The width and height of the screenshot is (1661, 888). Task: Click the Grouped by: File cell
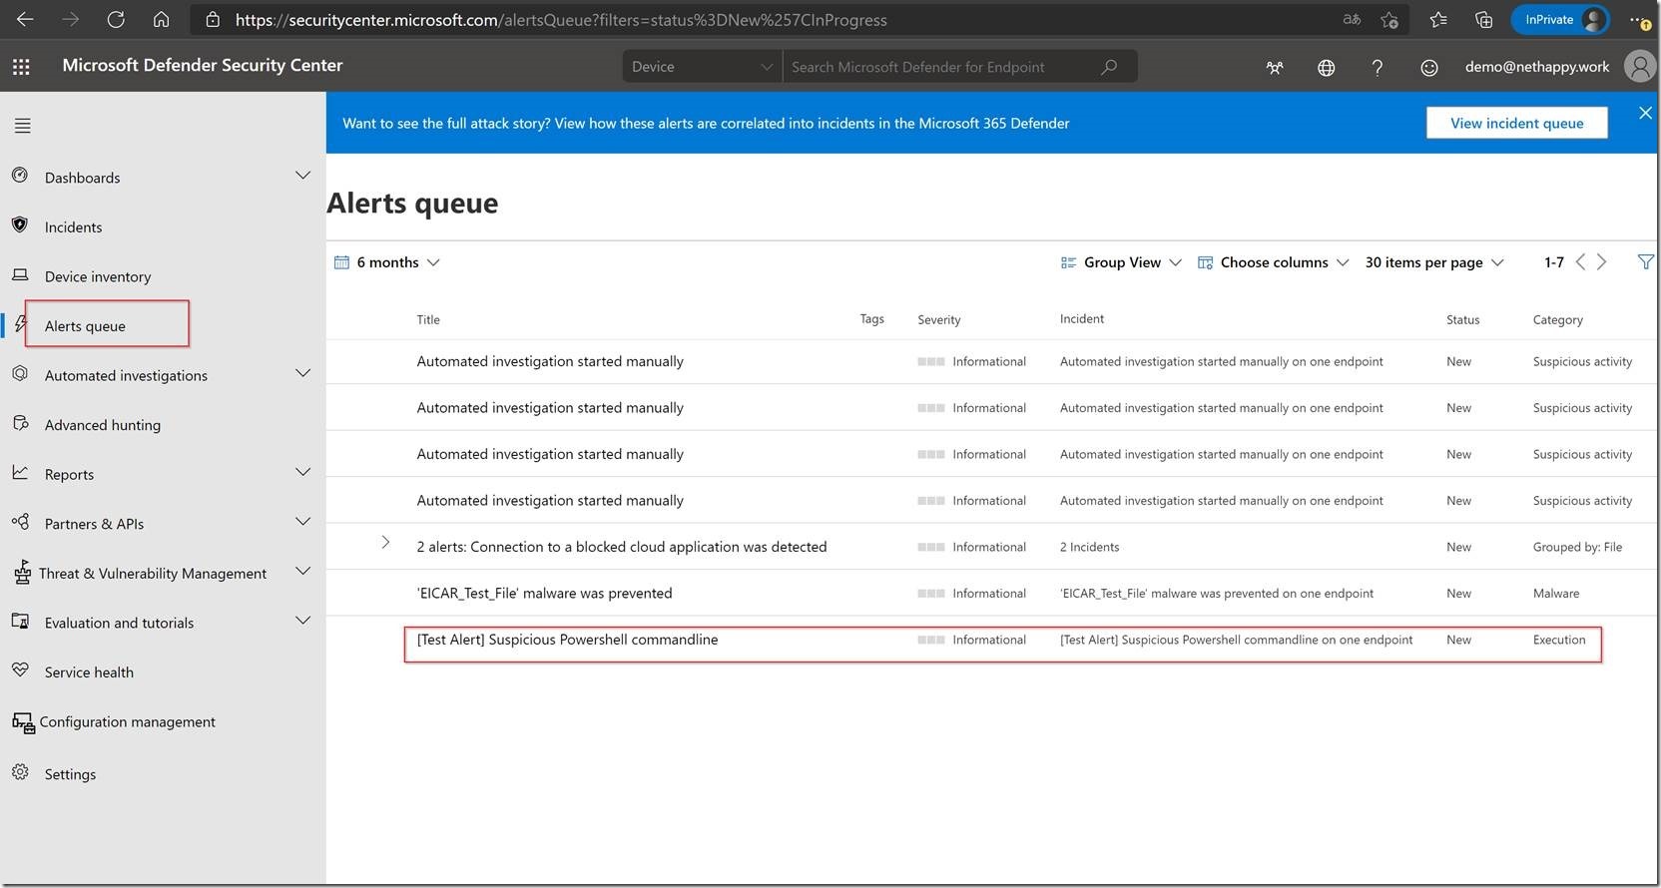[x=1577, y=547]
